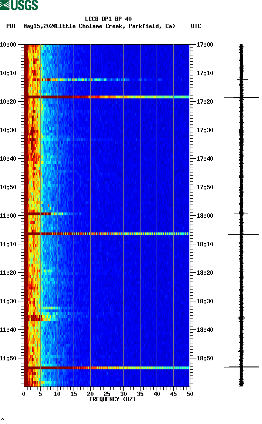262x424 pixels.
Task: Click the 17:30 UTC time label
Action: [x=205, y=130]
